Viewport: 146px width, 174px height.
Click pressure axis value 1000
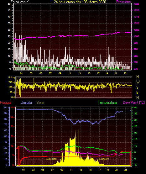pyautogui.click(x=136, y=36)
